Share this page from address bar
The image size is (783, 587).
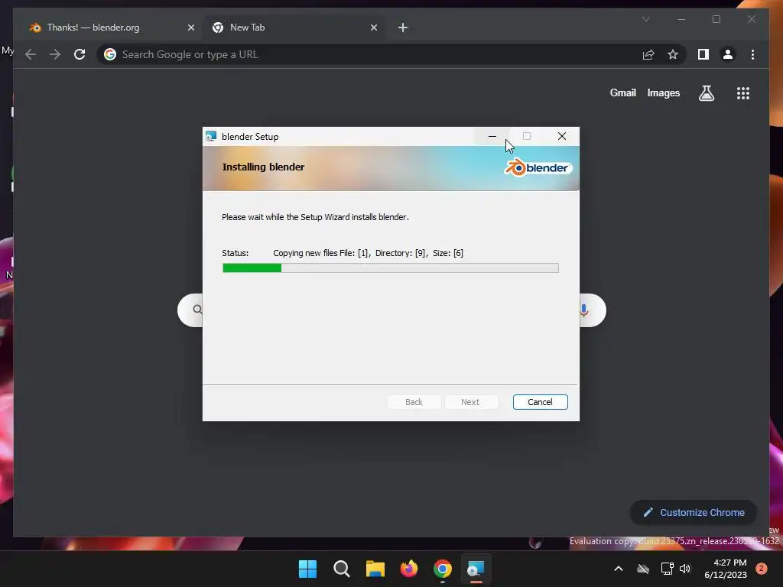click(x=648, y=54)
